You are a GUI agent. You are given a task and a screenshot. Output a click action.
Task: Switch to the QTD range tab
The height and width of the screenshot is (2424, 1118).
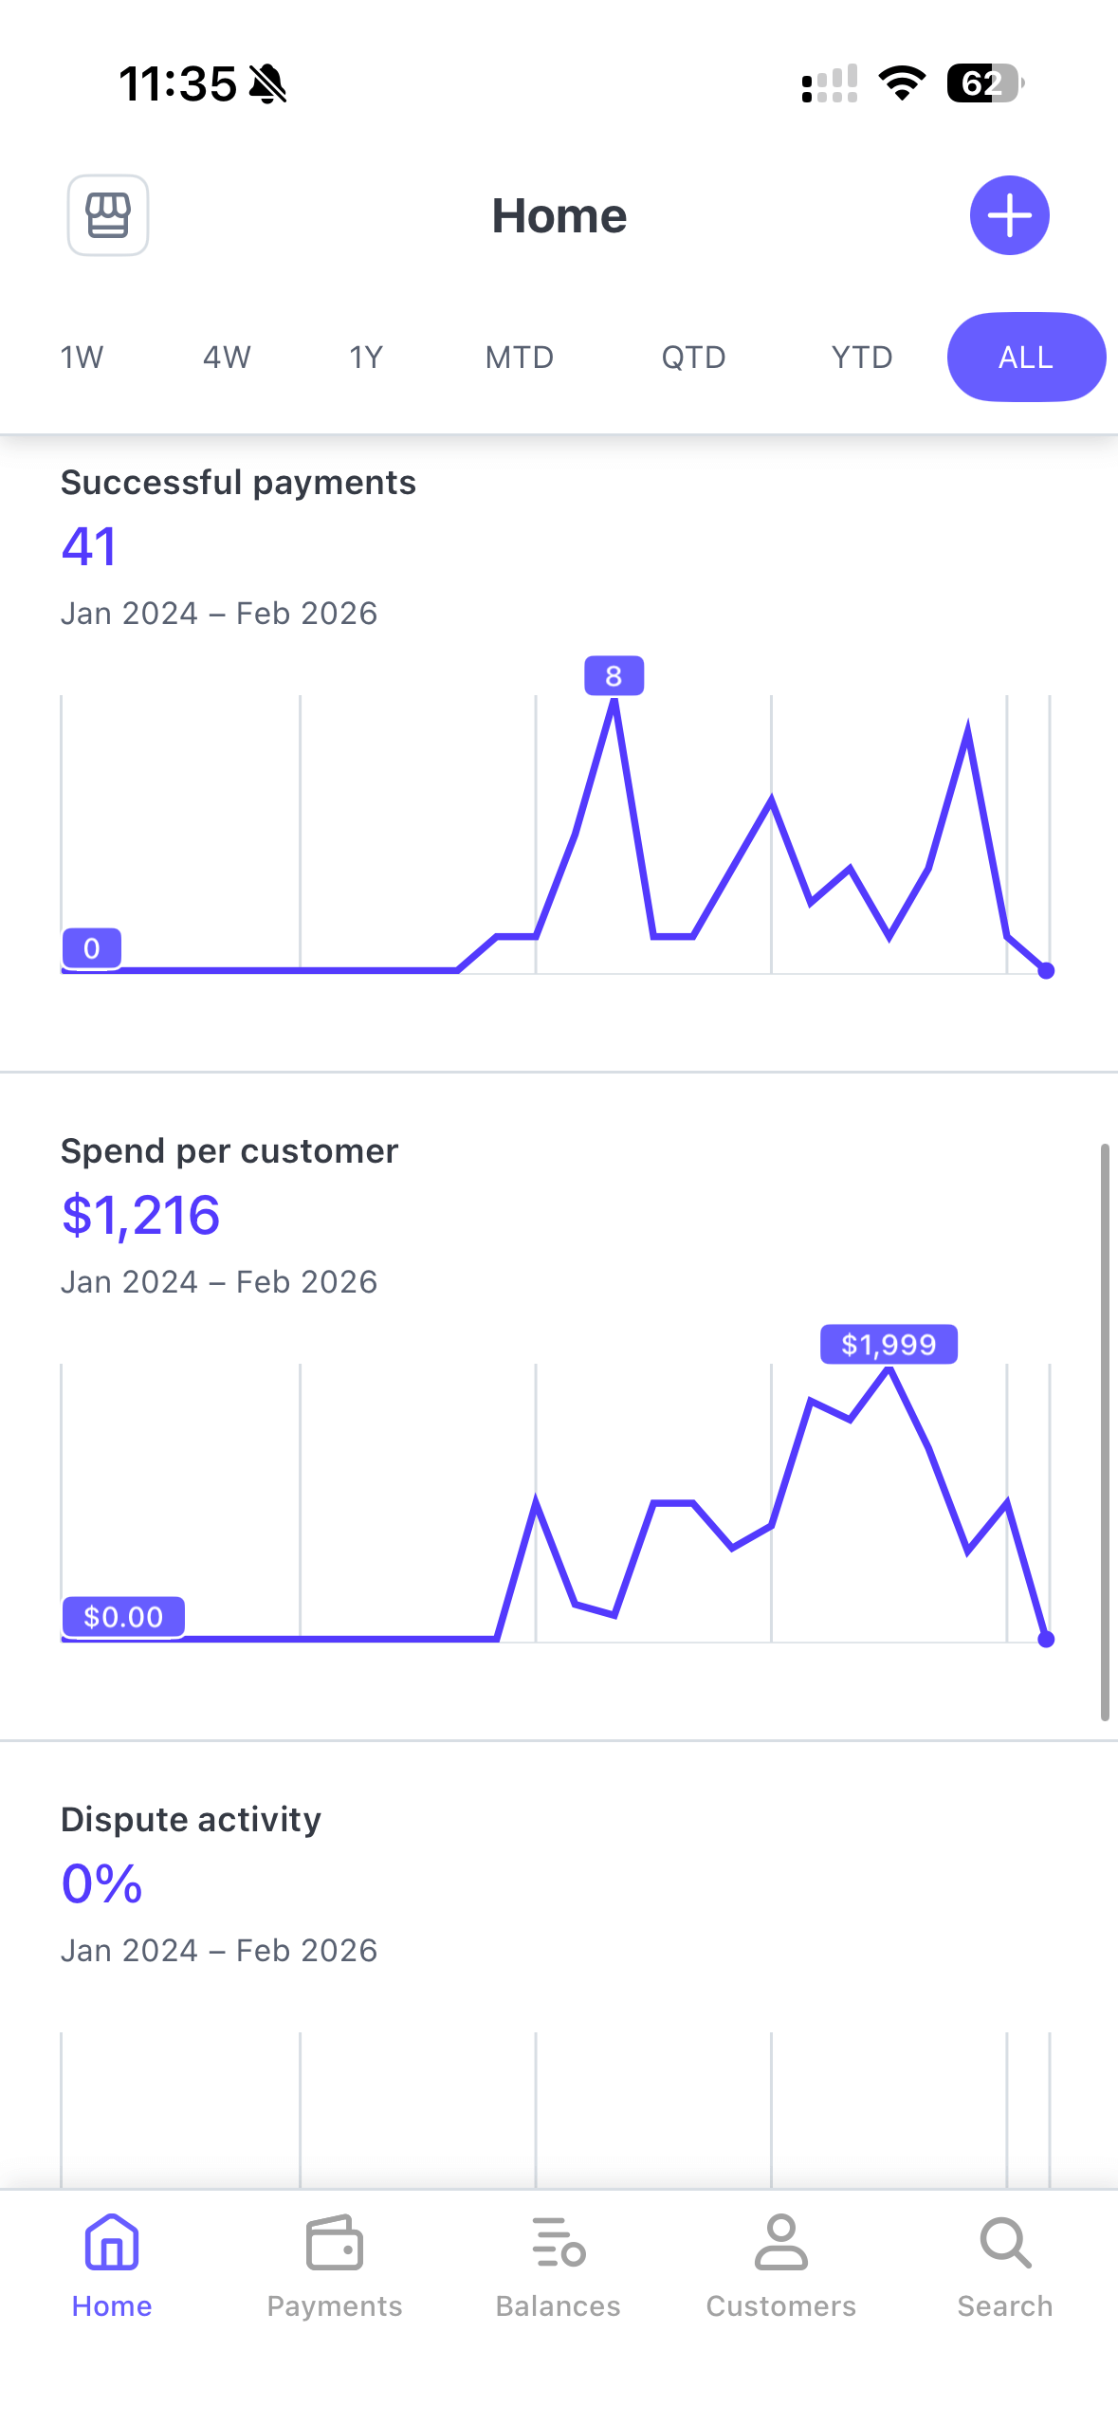693,358
